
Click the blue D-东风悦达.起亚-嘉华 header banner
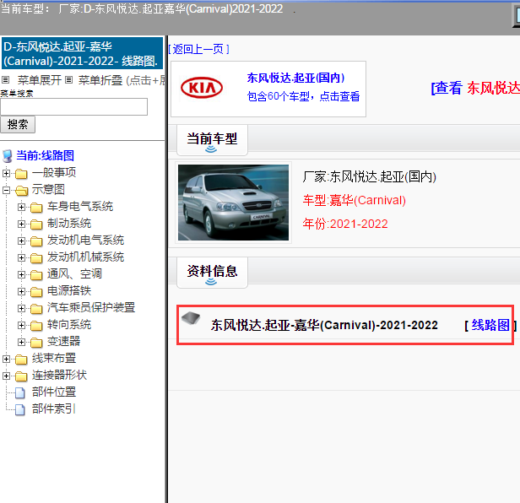[82, 53]
